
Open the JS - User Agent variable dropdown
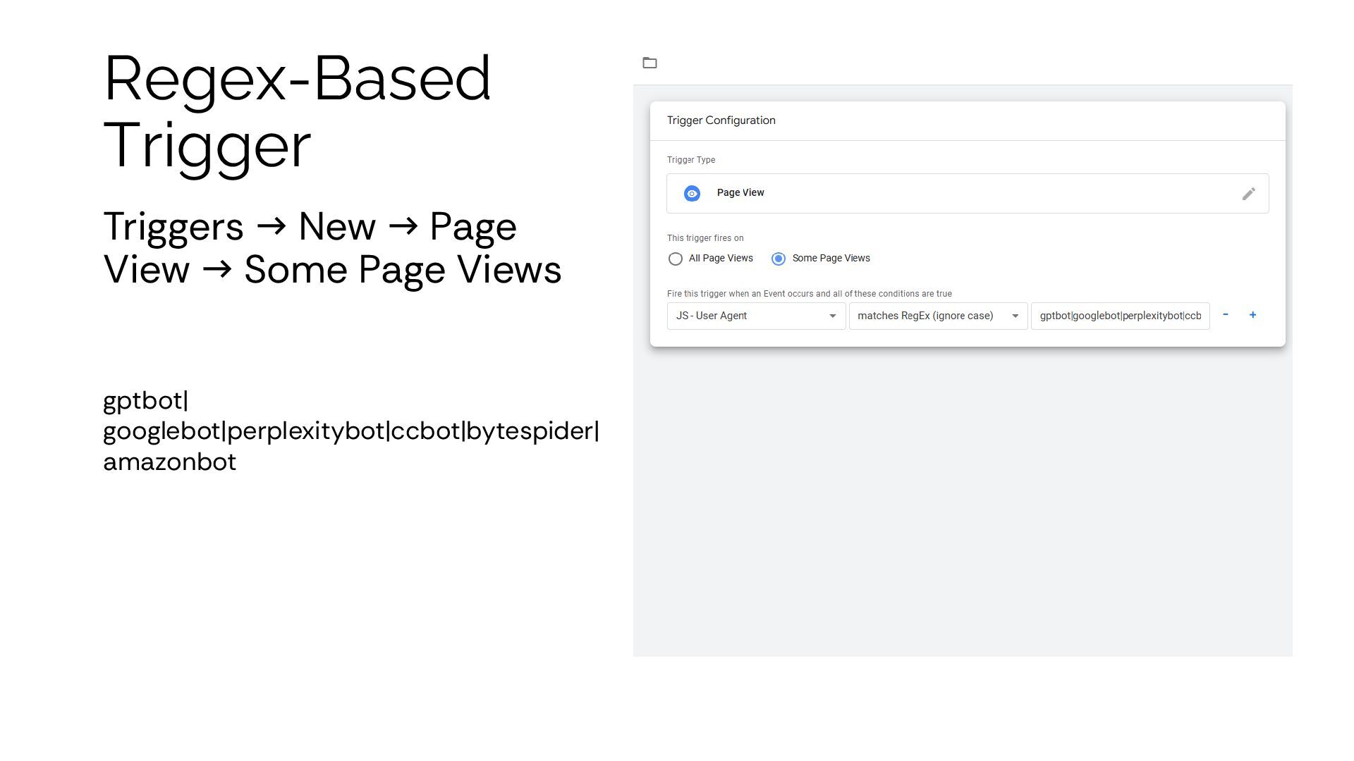point(748,316)
